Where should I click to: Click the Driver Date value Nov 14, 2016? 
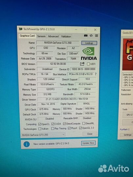pyautogui.click(x=48, y=104)
